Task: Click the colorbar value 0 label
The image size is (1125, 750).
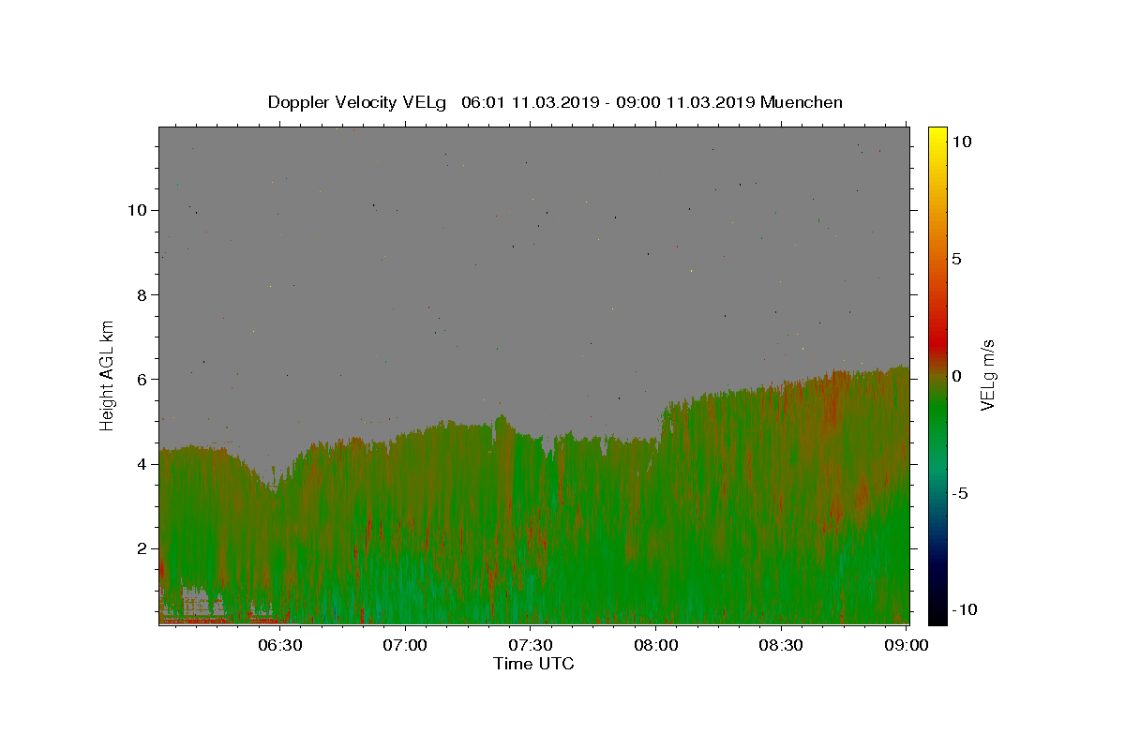Action: click(x=956, y=376)
